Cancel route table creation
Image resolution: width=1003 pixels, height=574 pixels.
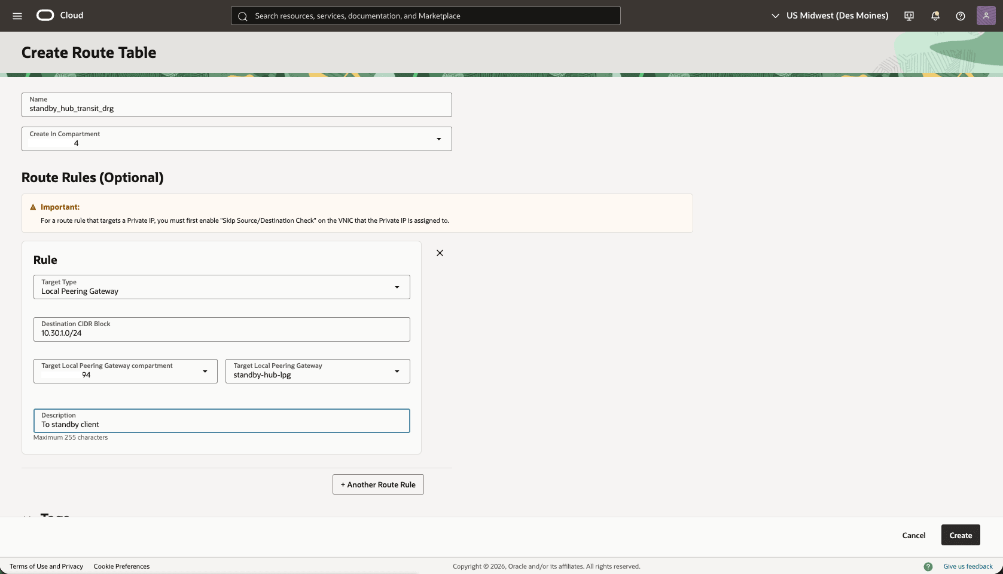coord(913,535)
